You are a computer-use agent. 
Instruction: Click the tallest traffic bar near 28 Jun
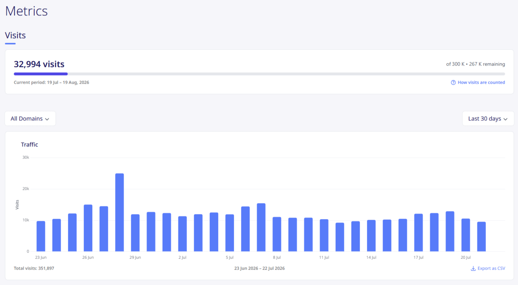[x=120, y=212]
